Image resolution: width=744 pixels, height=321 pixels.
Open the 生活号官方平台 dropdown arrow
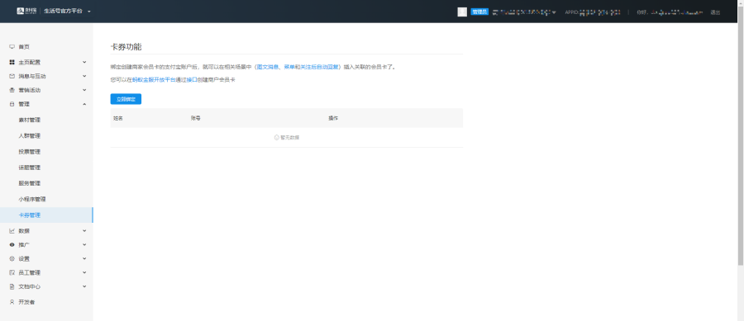(89, 12)
